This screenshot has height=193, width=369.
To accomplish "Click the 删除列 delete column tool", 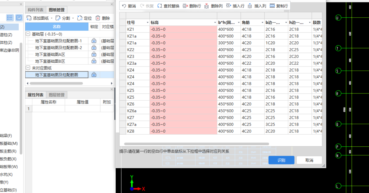I will [213, 6].
